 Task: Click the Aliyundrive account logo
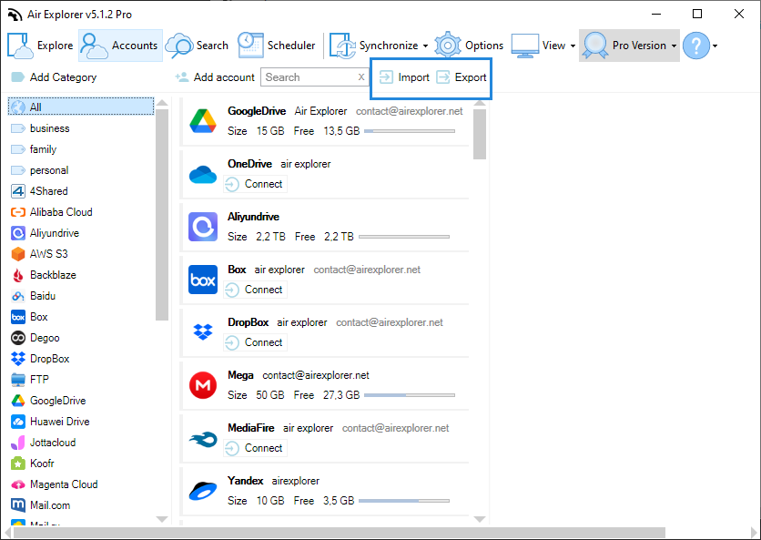tap(203, 227)
